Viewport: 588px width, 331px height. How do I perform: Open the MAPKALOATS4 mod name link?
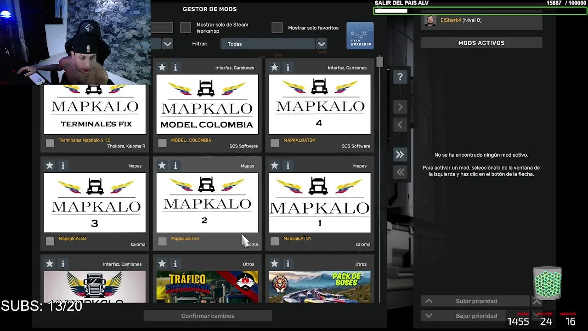tap(299, 140)
